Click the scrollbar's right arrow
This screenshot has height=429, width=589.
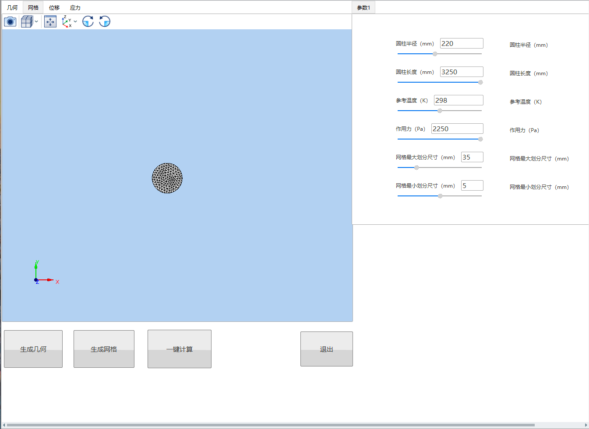tap(586, 425)
